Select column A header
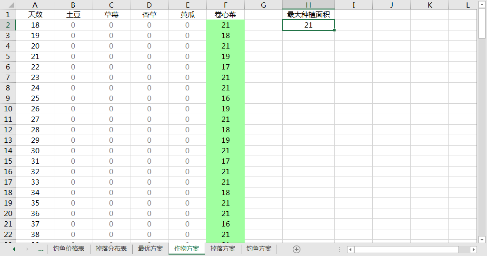487x256 pixels. click(35, 5)
